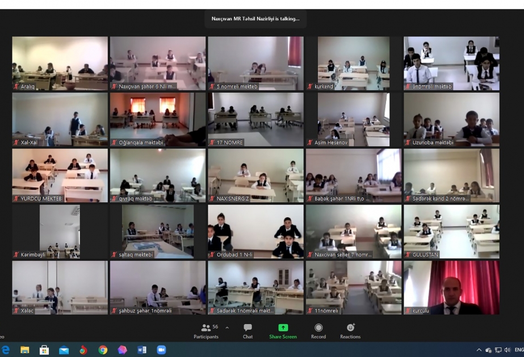Select the Ordubad 1 N-li video tile
The image size is (524, 357).
[x=256, y=232]
